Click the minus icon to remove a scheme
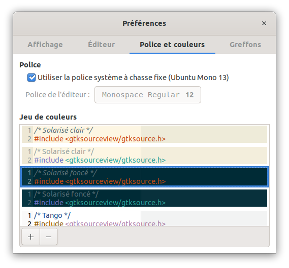The height and width of the screenshot is (268, 289). pos(49,237)
